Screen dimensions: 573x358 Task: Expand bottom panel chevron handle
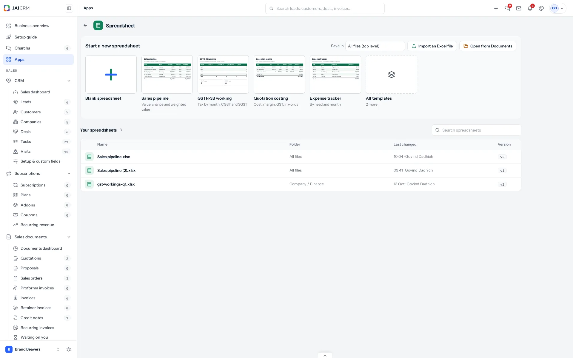[325, 355]
